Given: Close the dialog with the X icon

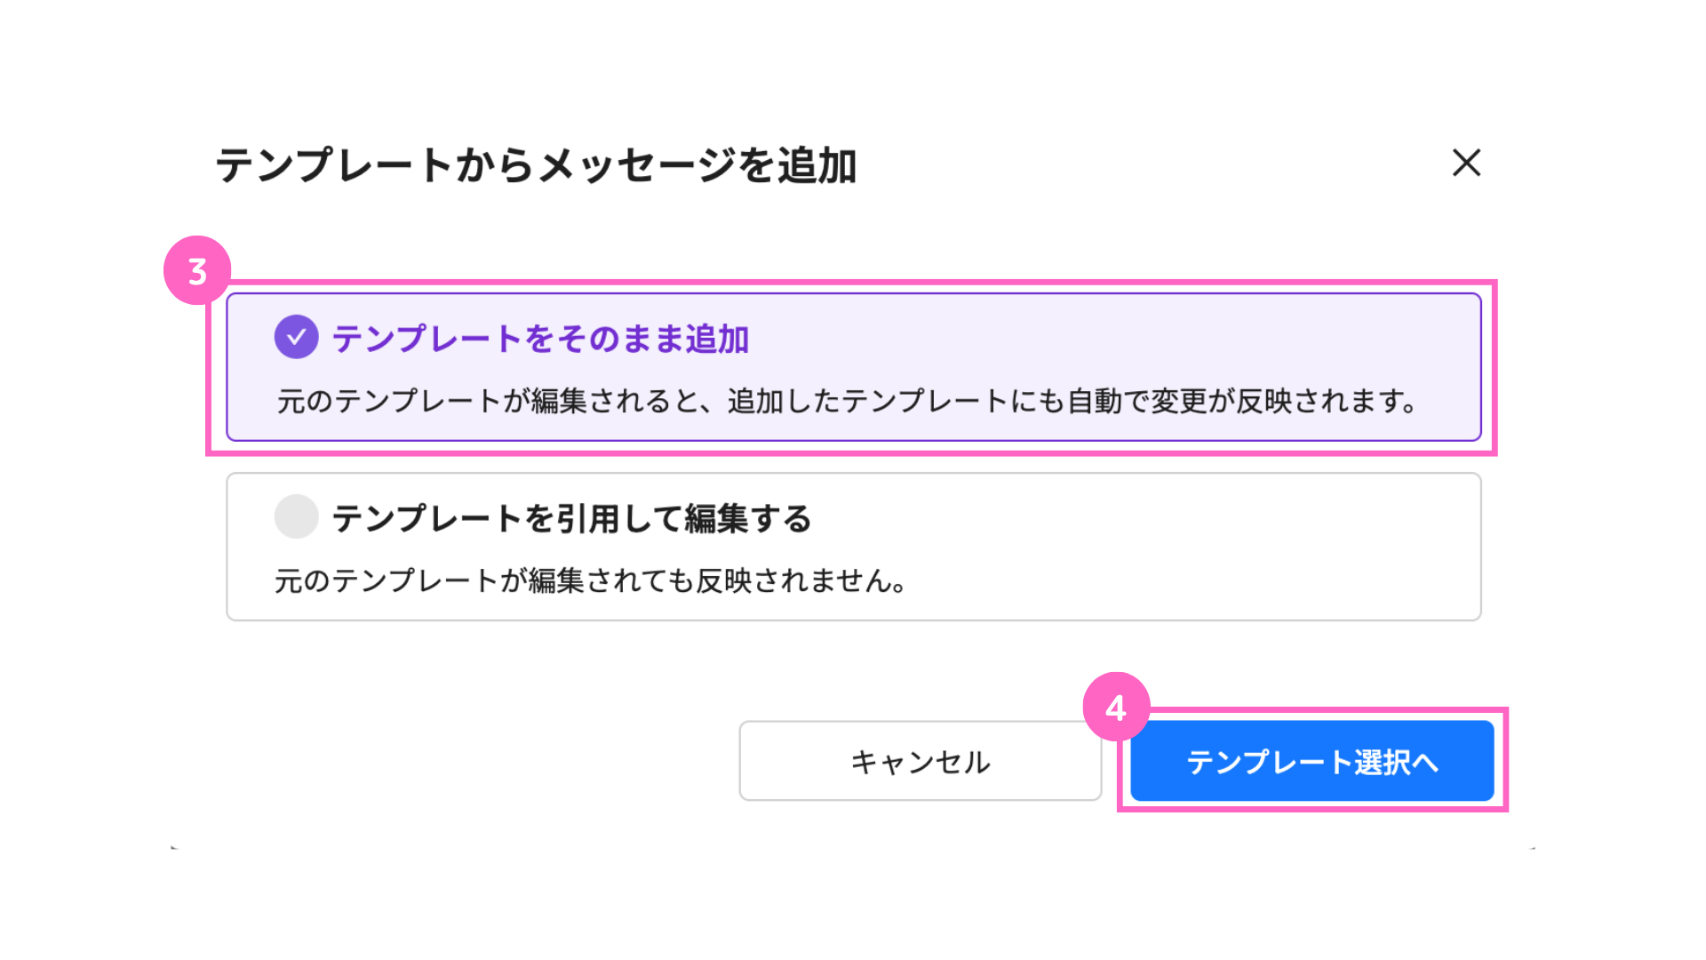Looking at the screenshot, I should click(1466, 163).
